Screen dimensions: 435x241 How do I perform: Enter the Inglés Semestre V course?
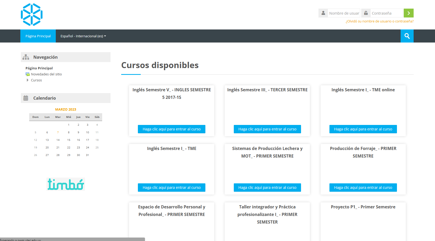tap(171, 129)
